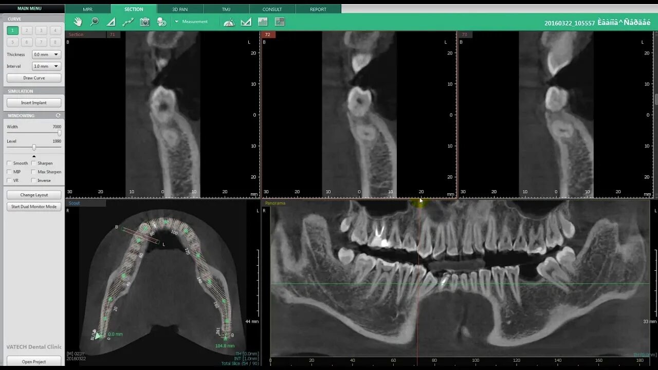Open the TMJ tab
658x370 pixels.
[x=226, y=9]
